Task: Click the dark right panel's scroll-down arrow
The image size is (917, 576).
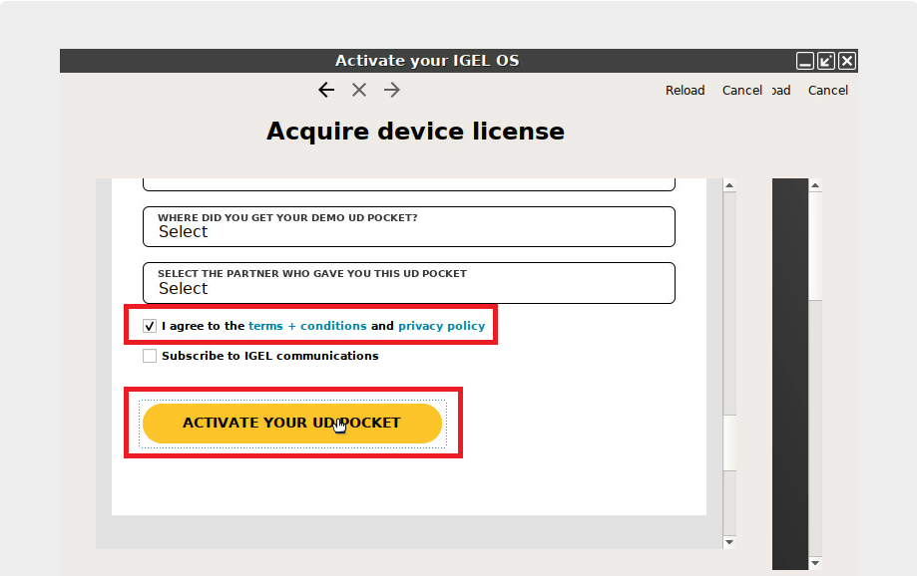Action: [x=815, y=563]
